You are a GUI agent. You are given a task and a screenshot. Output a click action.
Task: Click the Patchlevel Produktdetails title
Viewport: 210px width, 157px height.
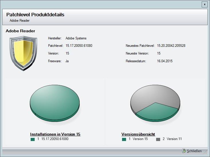click(x=35, y=15)
